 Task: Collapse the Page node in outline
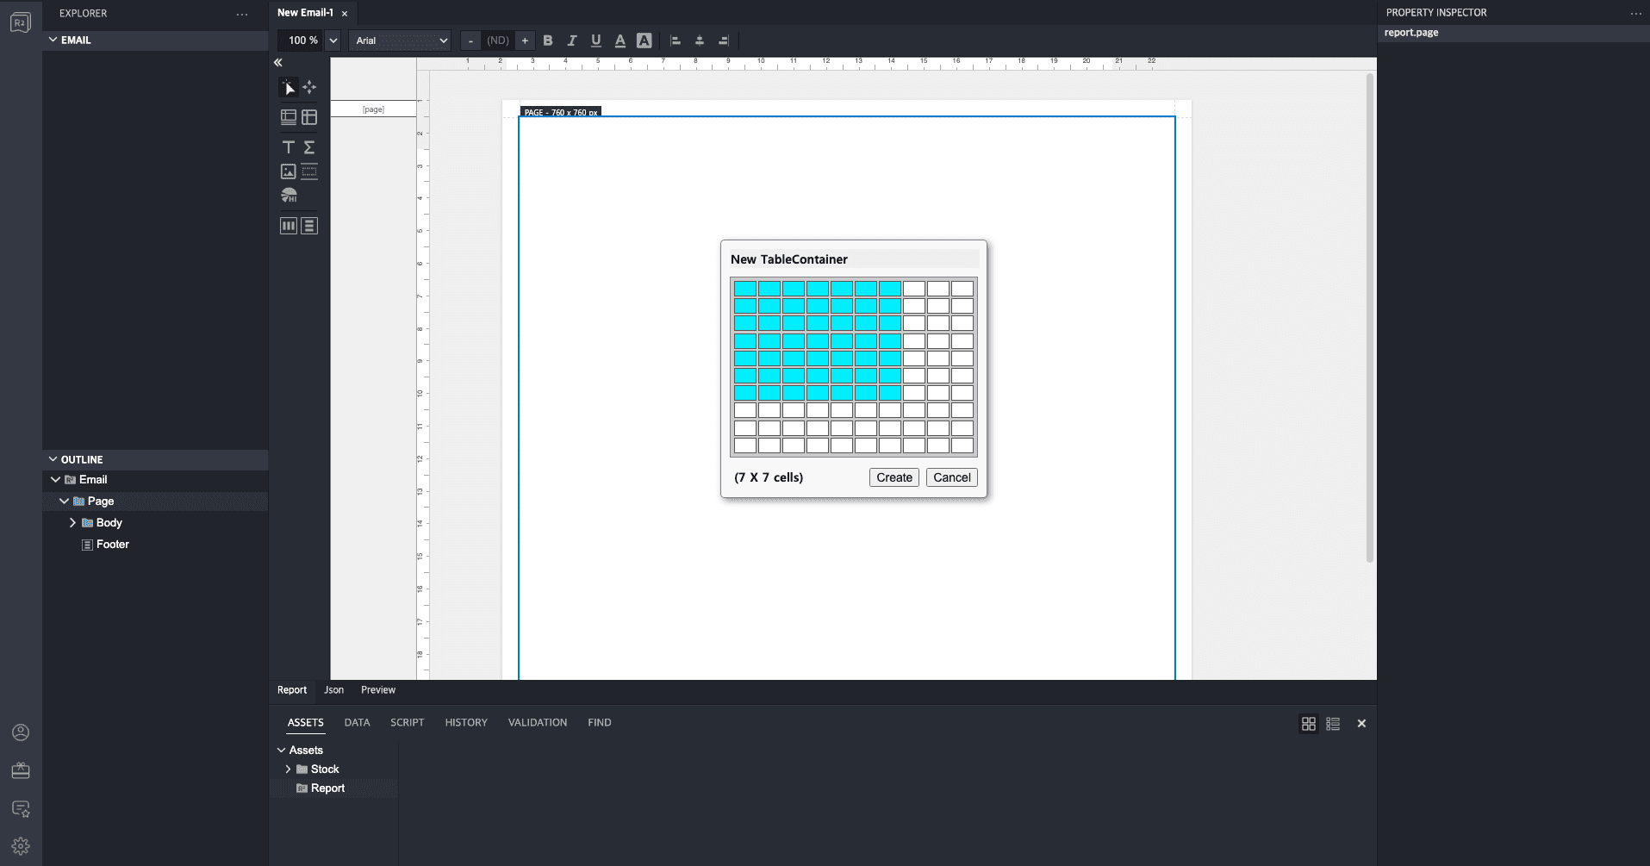tap(64, 501)
